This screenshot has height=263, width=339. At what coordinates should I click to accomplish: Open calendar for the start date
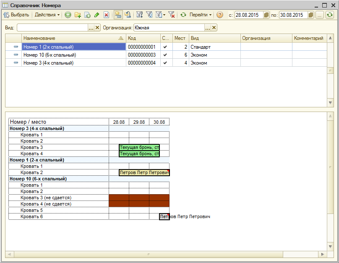click(x=266, y=15)
